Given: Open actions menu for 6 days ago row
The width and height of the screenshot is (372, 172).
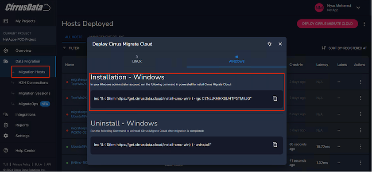Looking at the screenshot, I should point(360,114).
